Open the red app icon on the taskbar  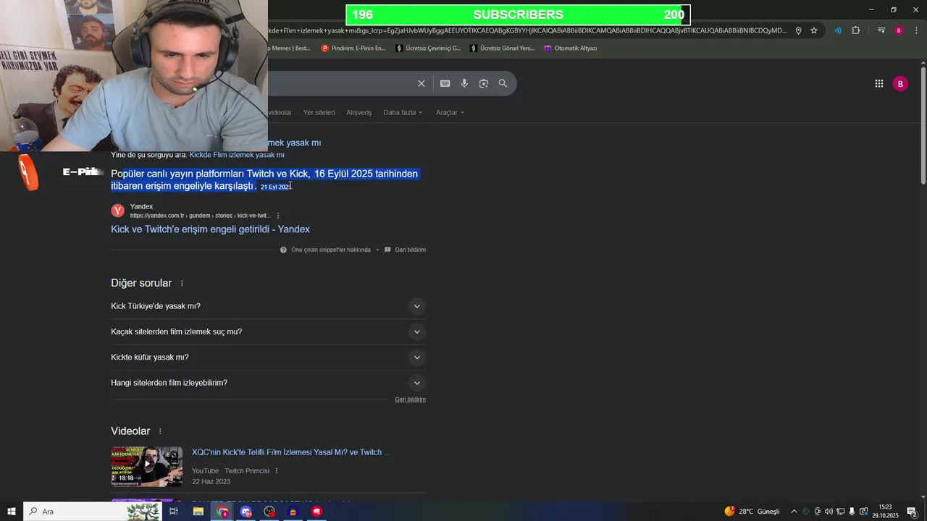(x=317, y=512)
